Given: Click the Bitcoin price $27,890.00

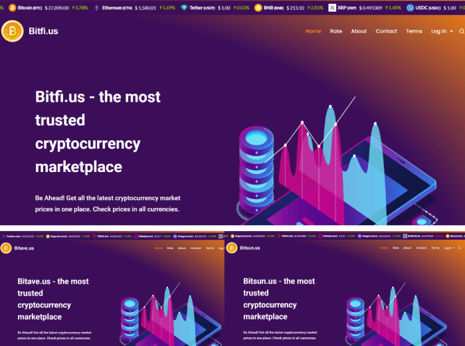Looking at the screenshot, I should pos(56,8).
